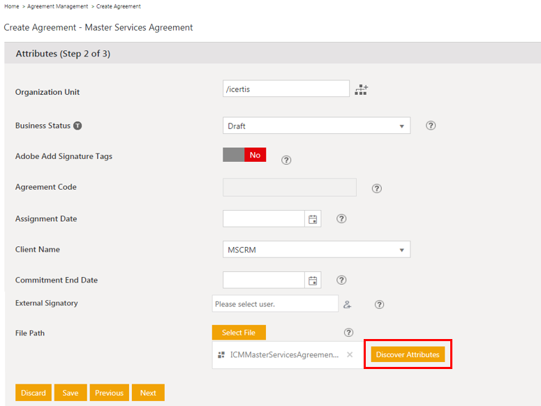Open the Commitment End Date calendar picker
The height and width of the screenshot is (406, 541).
pyautogui.click(x=313, y=280)
